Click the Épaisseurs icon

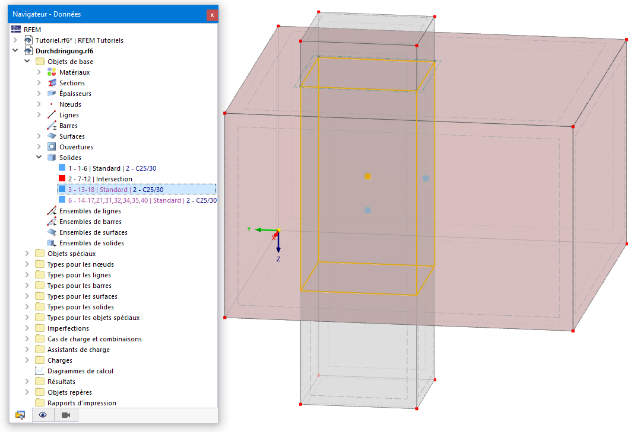(52, 93)
